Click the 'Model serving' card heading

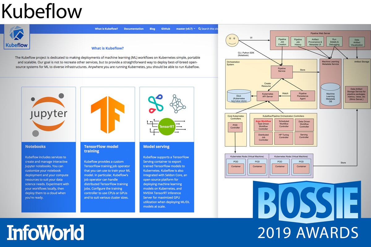156,147
